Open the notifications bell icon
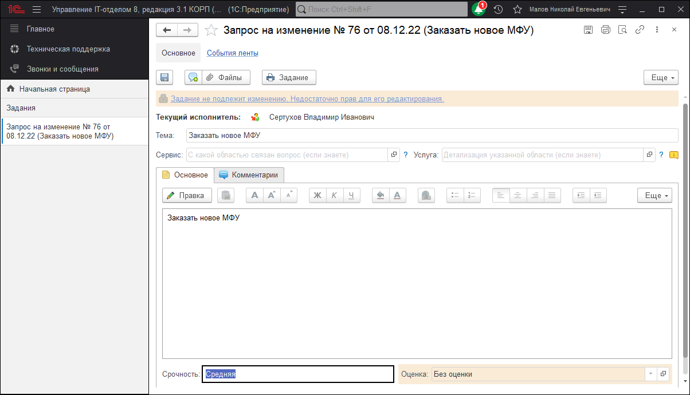The image size is (690, 395). [478, 9]
